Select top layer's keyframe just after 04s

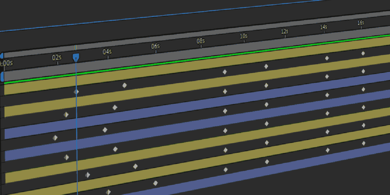(125, 86)
